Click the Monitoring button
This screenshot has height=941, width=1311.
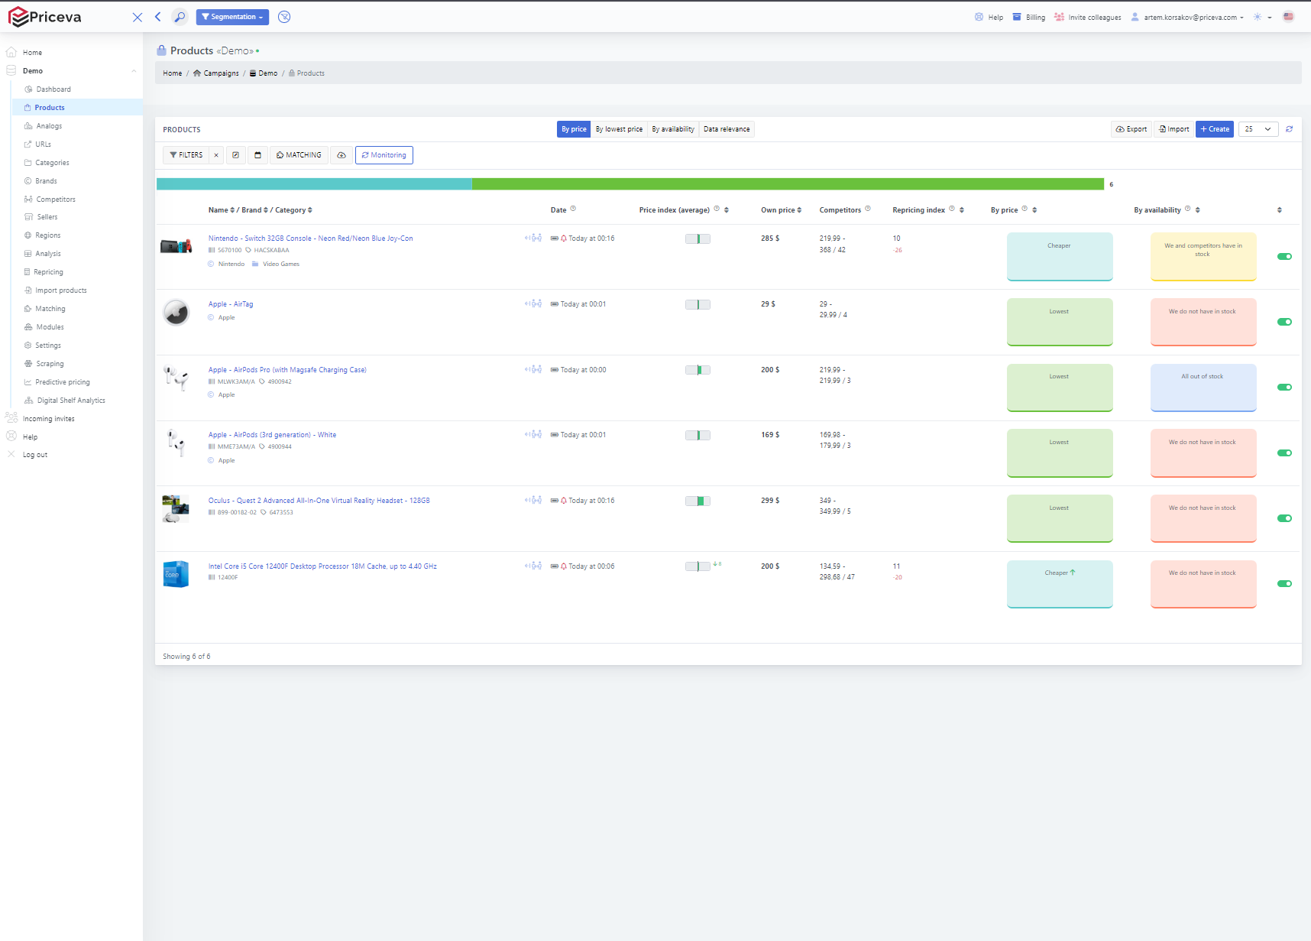384,155
